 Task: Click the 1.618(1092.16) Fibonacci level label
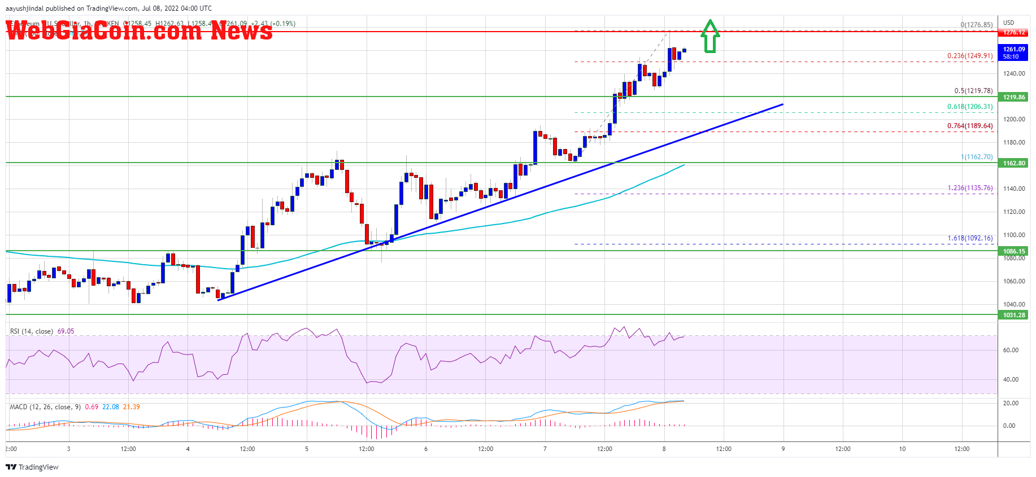[x=970, y=238]
